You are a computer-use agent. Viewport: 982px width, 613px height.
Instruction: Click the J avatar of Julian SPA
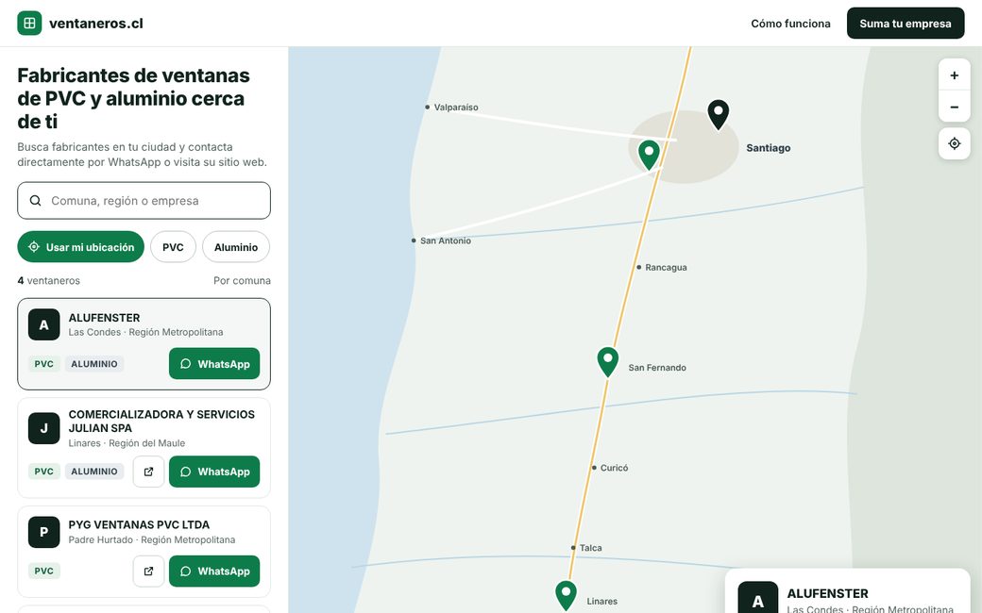pyautogui.click(x=43, y=428)
